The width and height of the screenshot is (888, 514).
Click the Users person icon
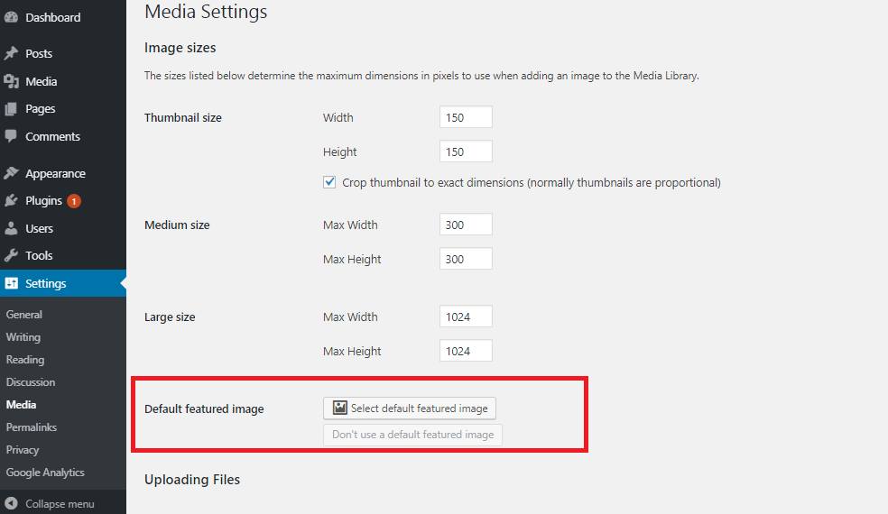pyautogui.click(x=11, y=228)
